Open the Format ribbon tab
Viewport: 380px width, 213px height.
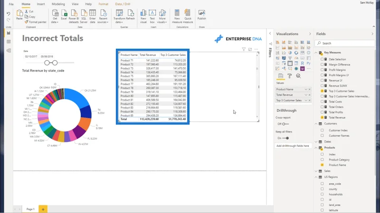point(103,4)
